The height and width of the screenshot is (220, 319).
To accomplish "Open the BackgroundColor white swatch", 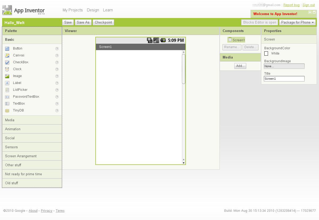I will point(266,53).
